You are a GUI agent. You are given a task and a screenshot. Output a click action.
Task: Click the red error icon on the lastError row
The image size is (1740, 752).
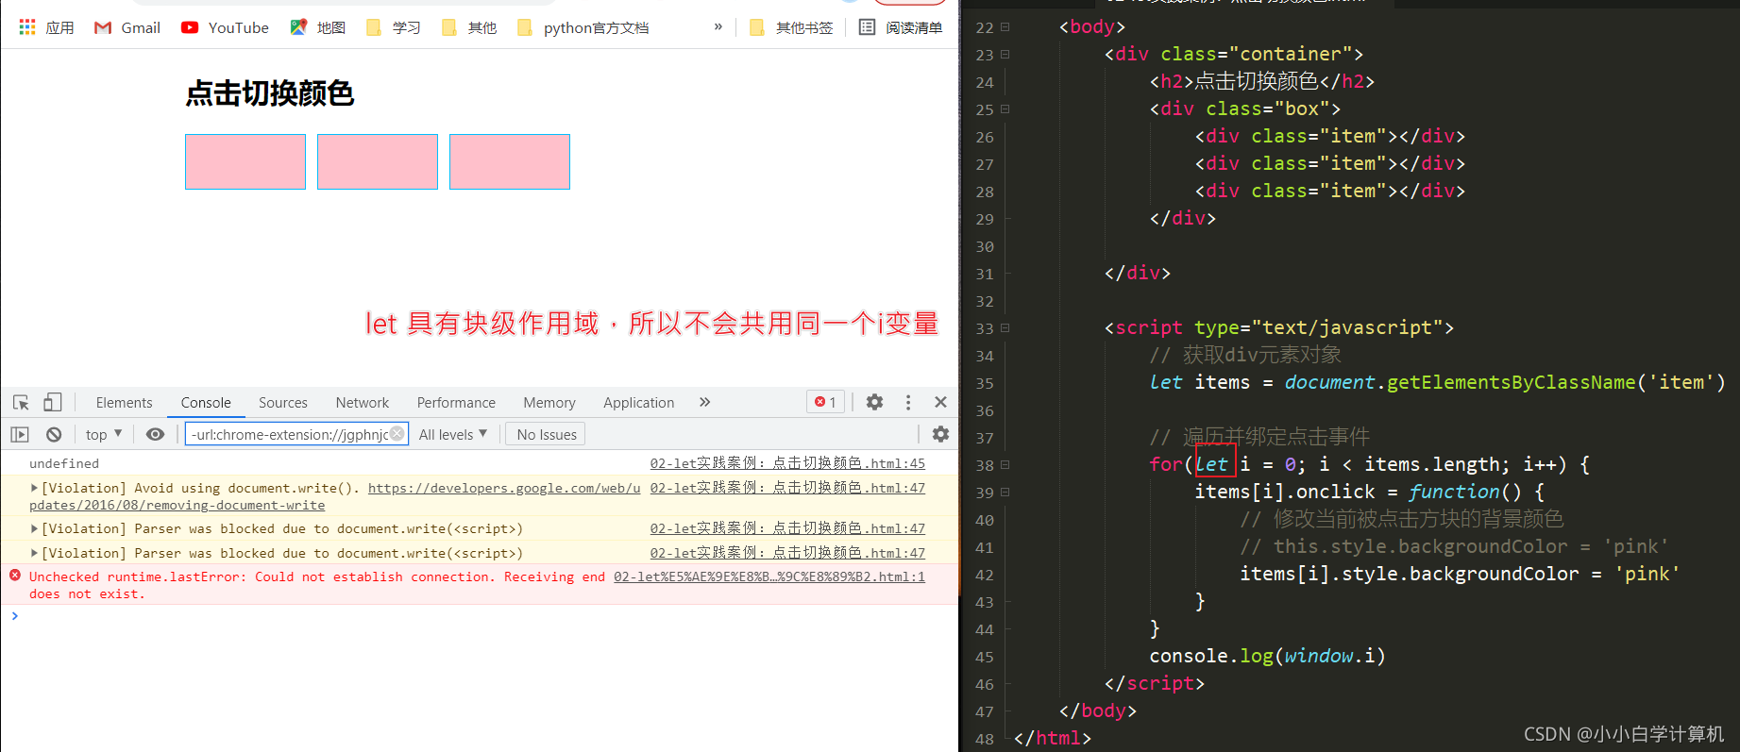[x=15, y=576]
